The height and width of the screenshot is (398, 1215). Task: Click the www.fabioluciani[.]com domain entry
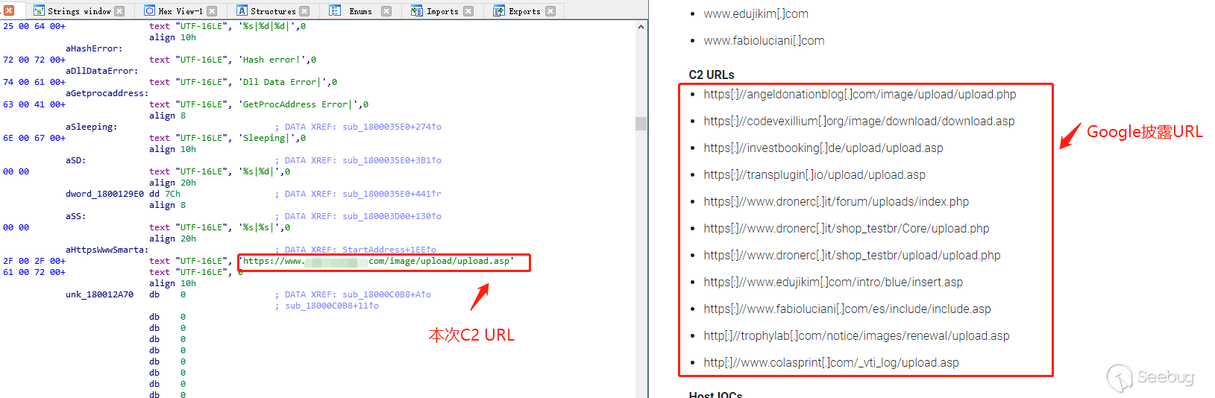click(764, 40)
